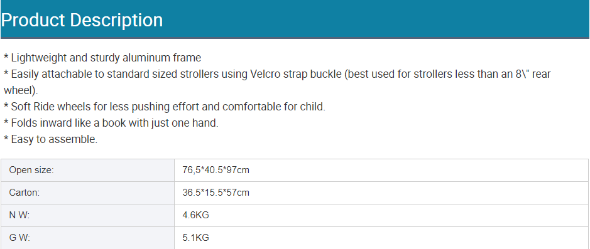590x249 pixels.
Task: Click the word 'Description' in the header
Action: tap(116, 20)
